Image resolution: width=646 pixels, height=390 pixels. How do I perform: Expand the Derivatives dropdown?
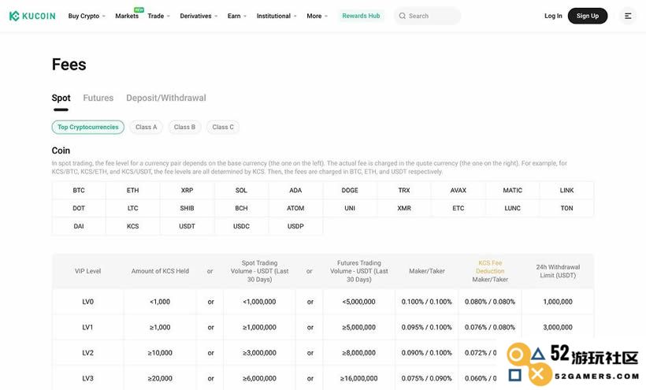[x=199, y=16]
